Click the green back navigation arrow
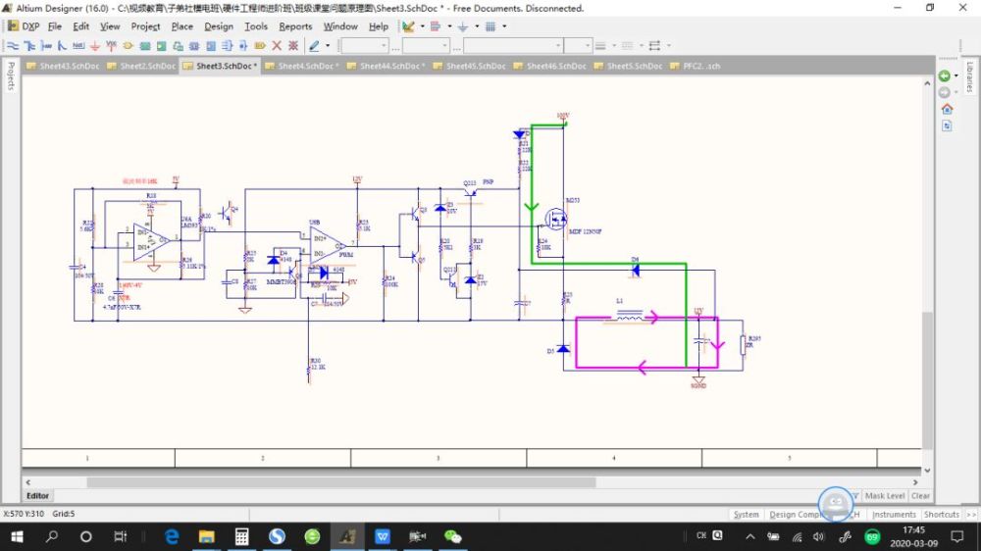This screenshot has height=551, width=981. (945, 75)
